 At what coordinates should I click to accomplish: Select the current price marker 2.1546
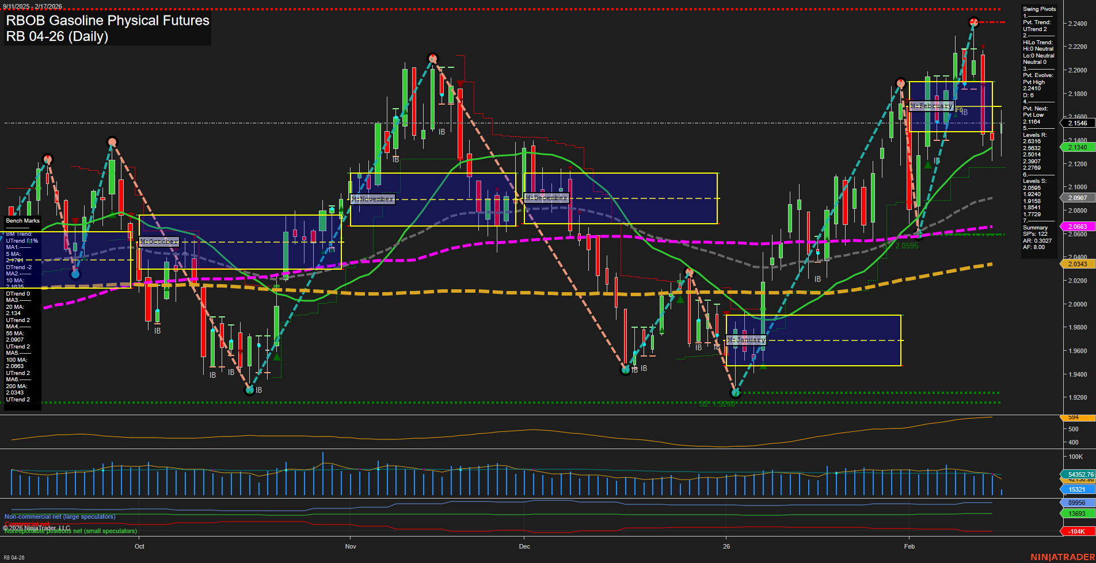coord(1077,123)
